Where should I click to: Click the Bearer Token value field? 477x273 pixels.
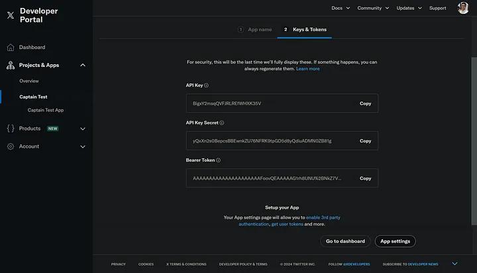click(282, 178)
